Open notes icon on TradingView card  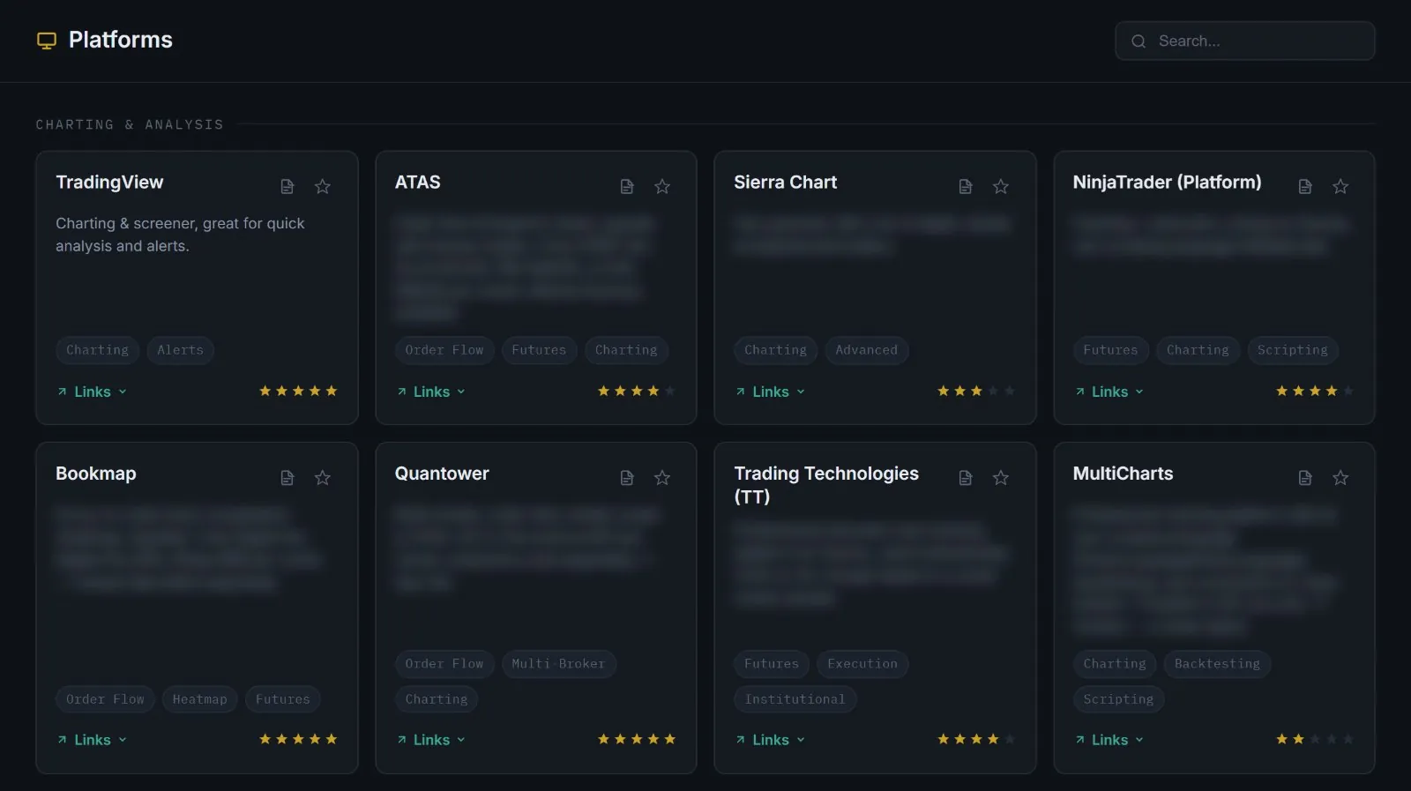287,186
